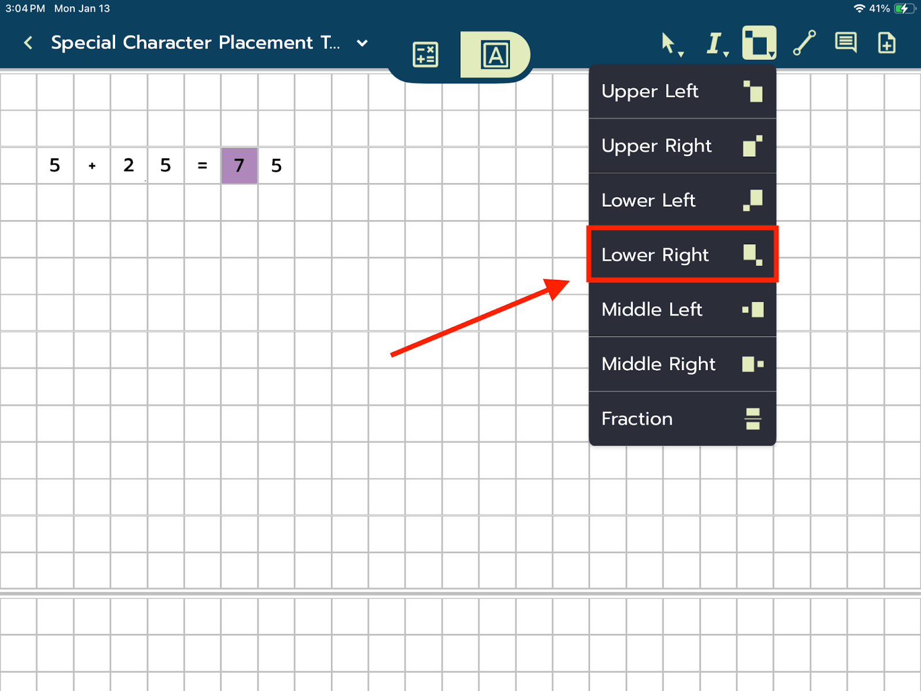
Task: Choose Upper Right placement option
Action: pyautogui.click(x=682, y=146)
